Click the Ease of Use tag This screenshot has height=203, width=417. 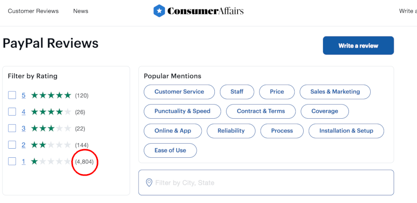click(x=170, y=150)
